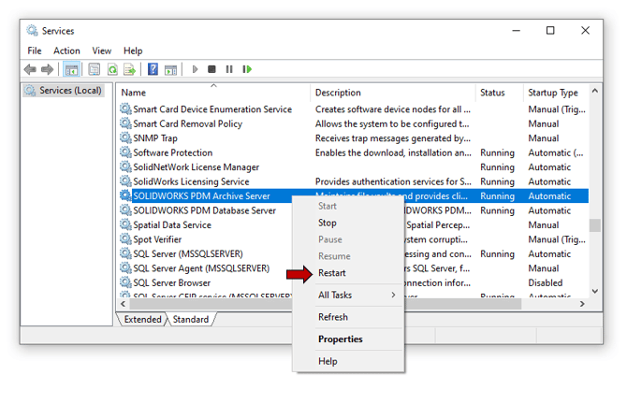
Task: Click the Spatial Data Service gear icon
Action: point(125,224)
